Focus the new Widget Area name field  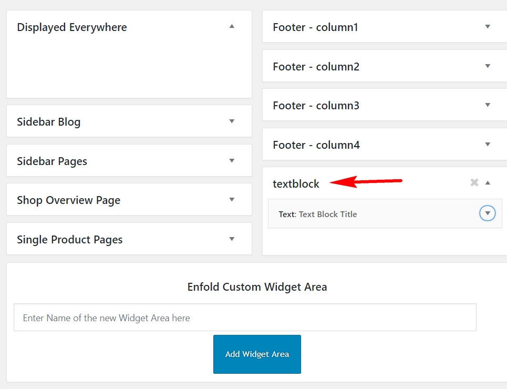point(245,318)
